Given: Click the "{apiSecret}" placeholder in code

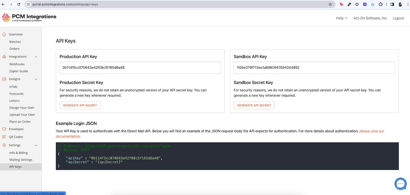Looking at the screenshot, I should point(109,162).
